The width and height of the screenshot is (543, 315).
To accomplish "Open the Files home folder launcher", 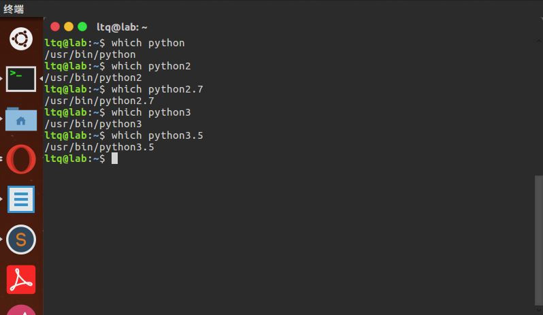I will 21,120.
